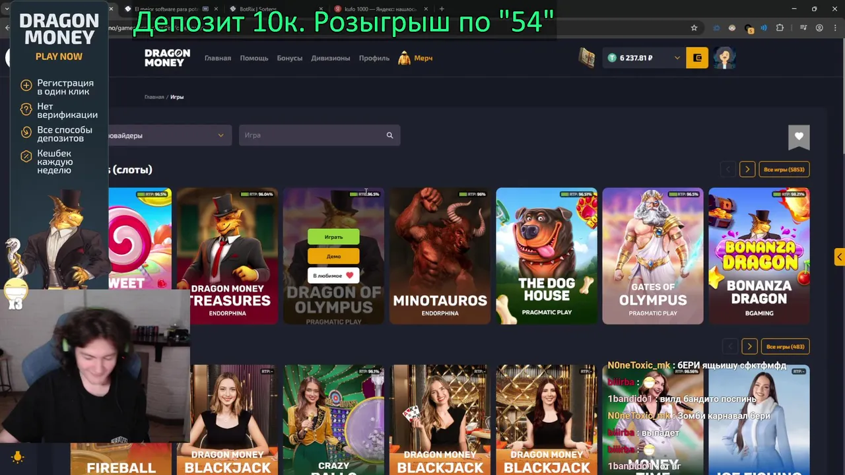
Task: Click PLAY NOW on the Dragon Money banner
Action: click(59, 57)
